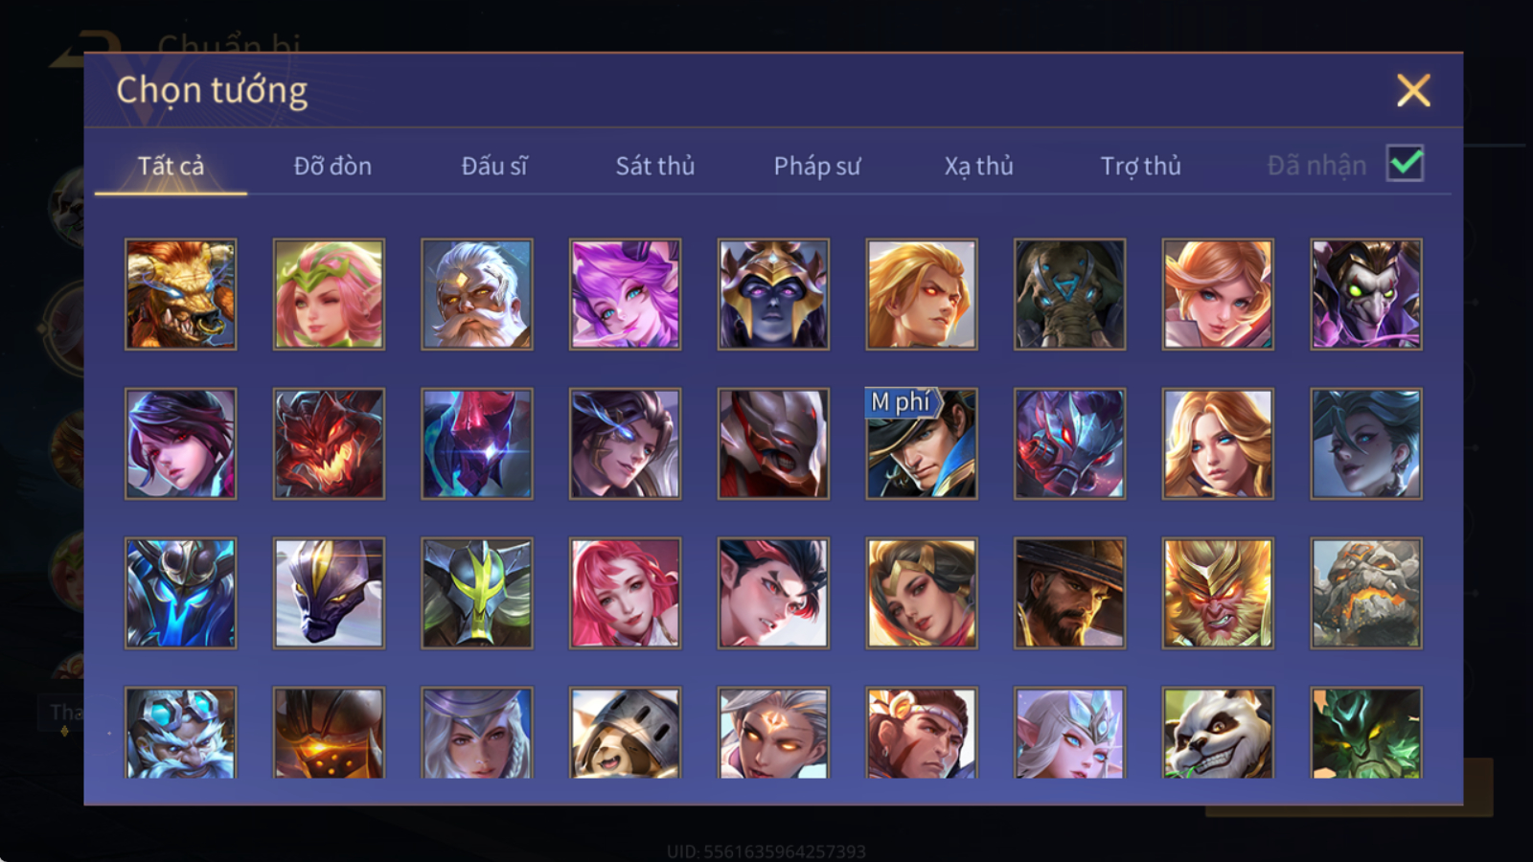Choose the panda hero portrait
Viewport: 1533px width, 862px height.
pos(1218,733)
